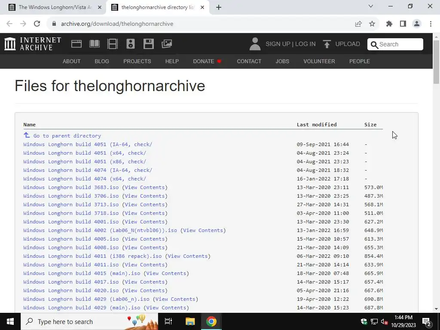Download Windows Longhorn build 3683.iso

click(71, 187)
